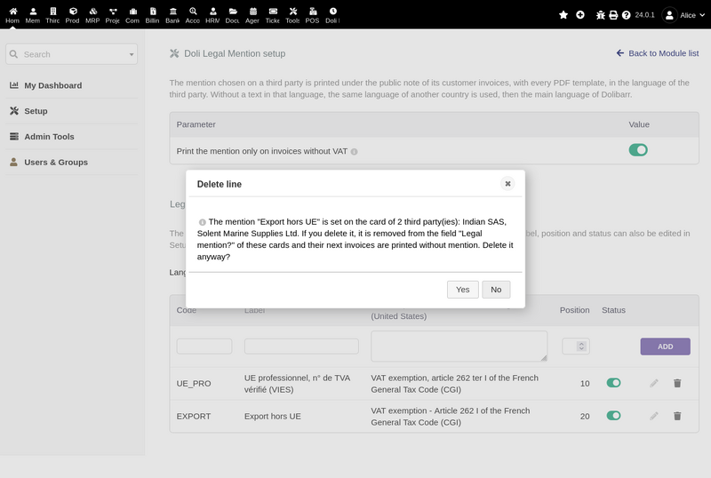Screen dimensions: 711x478
Task: Follow Back to Module list link
Action: click(x=658, y=53)
